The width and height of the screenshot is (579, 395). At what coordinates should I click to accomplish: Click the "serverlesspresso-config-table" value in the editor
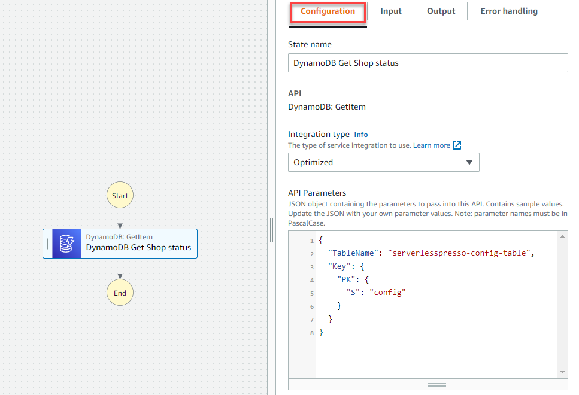[x=459, y=253]
